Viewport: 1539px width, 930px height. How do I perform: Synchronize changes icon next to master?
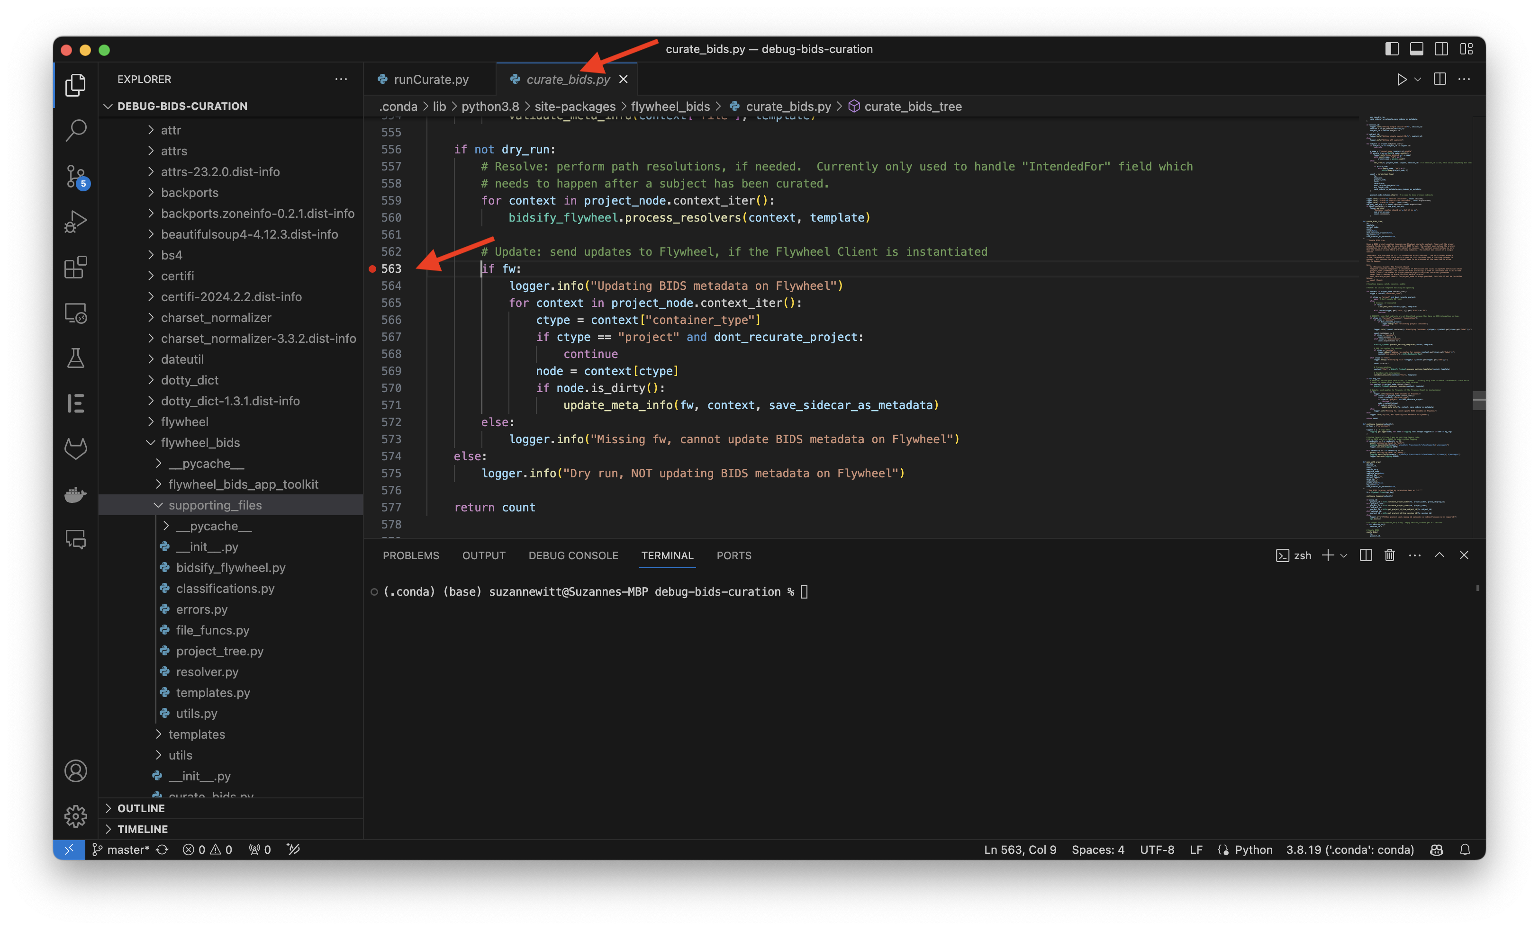pos(163,850)
